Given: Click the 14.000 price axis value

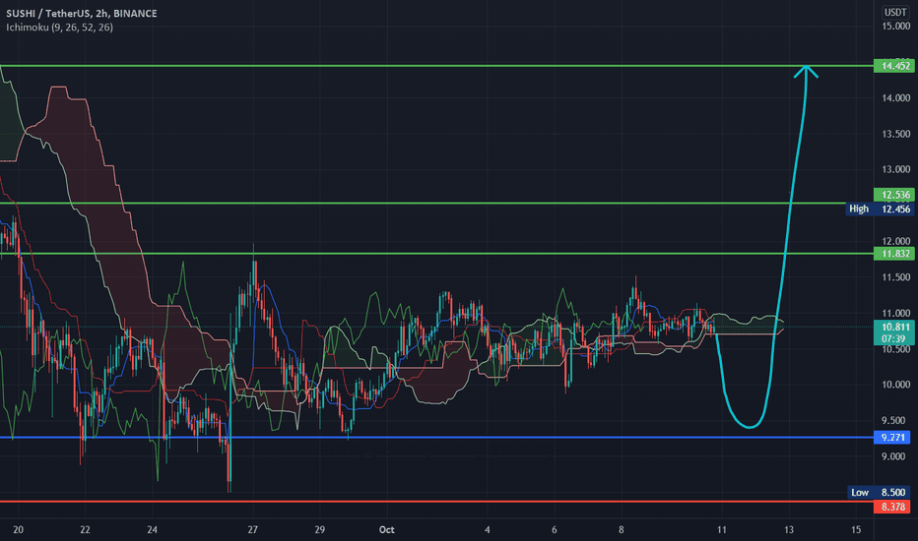Looking at the screenshot, I should pyautogui.click(x=895, y=97).
